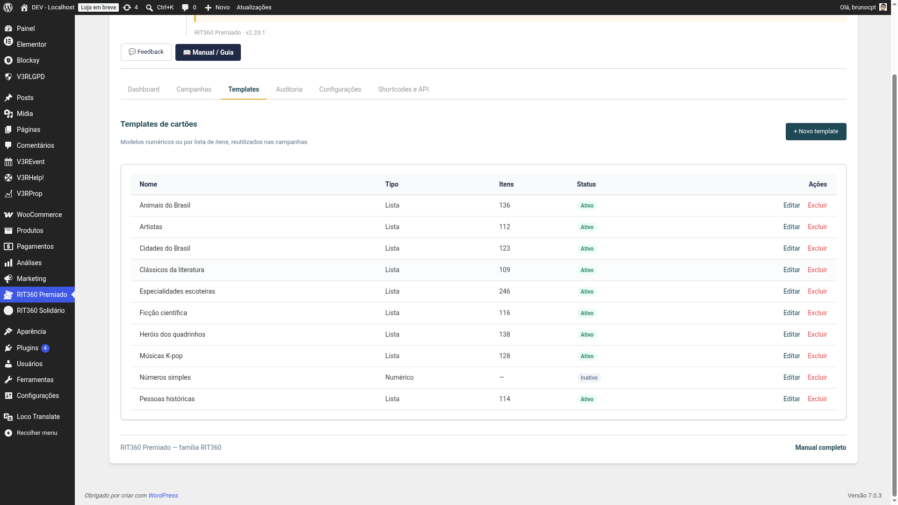This screenshot has width=898, height=505.
Task: Select the Especialidades escoteiras 246 items cell
Action: 505,291
